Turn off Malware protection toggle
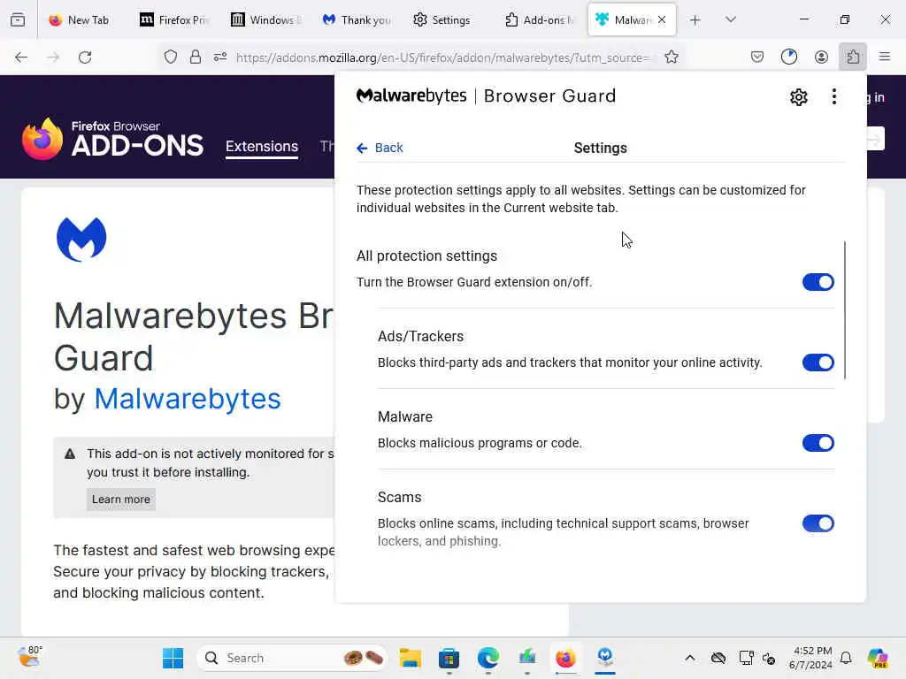Viewport: 906px width, 679px height. click(818, 443)
